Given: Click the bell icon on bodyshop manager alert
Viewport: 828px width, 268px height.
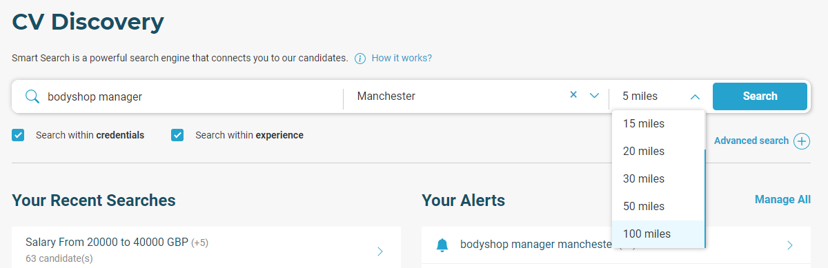Looking at the screenshot, I should pyautogui.click(x=442, y=245).
